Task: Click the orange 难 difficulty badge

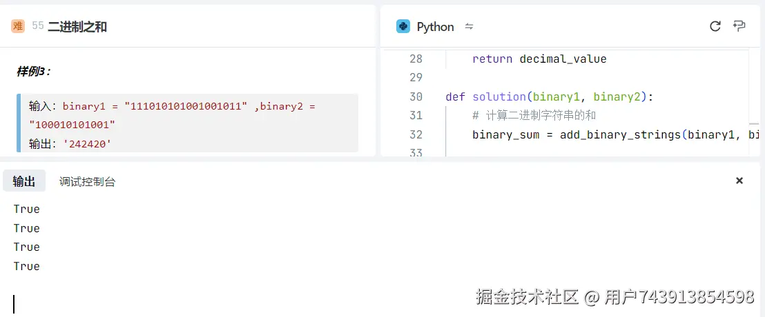Action: [x=18, y=26]
